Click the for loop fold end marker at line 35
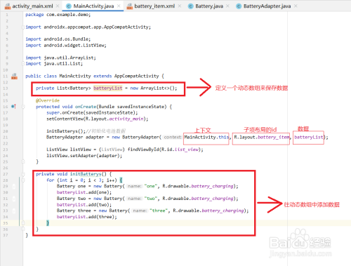The height and width of the screenshot is (266, 351). [x=23, y=223]
